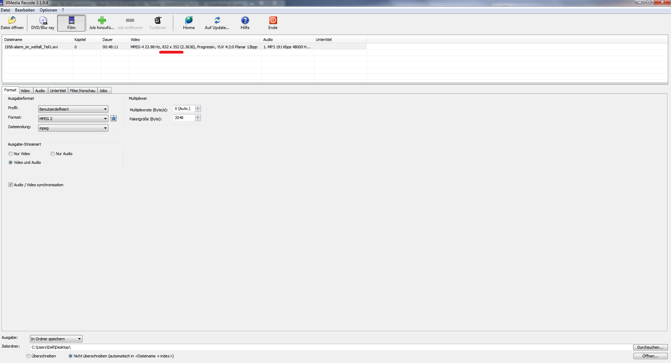
Task: Uncheck Audio / Video synchronisation checkbox
Action: (11, 185)
